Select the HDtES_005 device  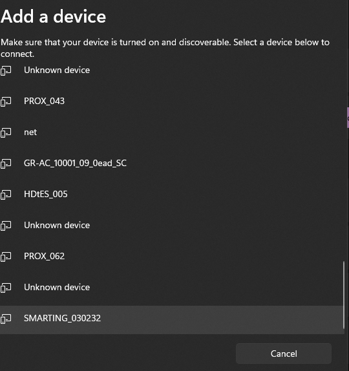(x=172, y=194)
